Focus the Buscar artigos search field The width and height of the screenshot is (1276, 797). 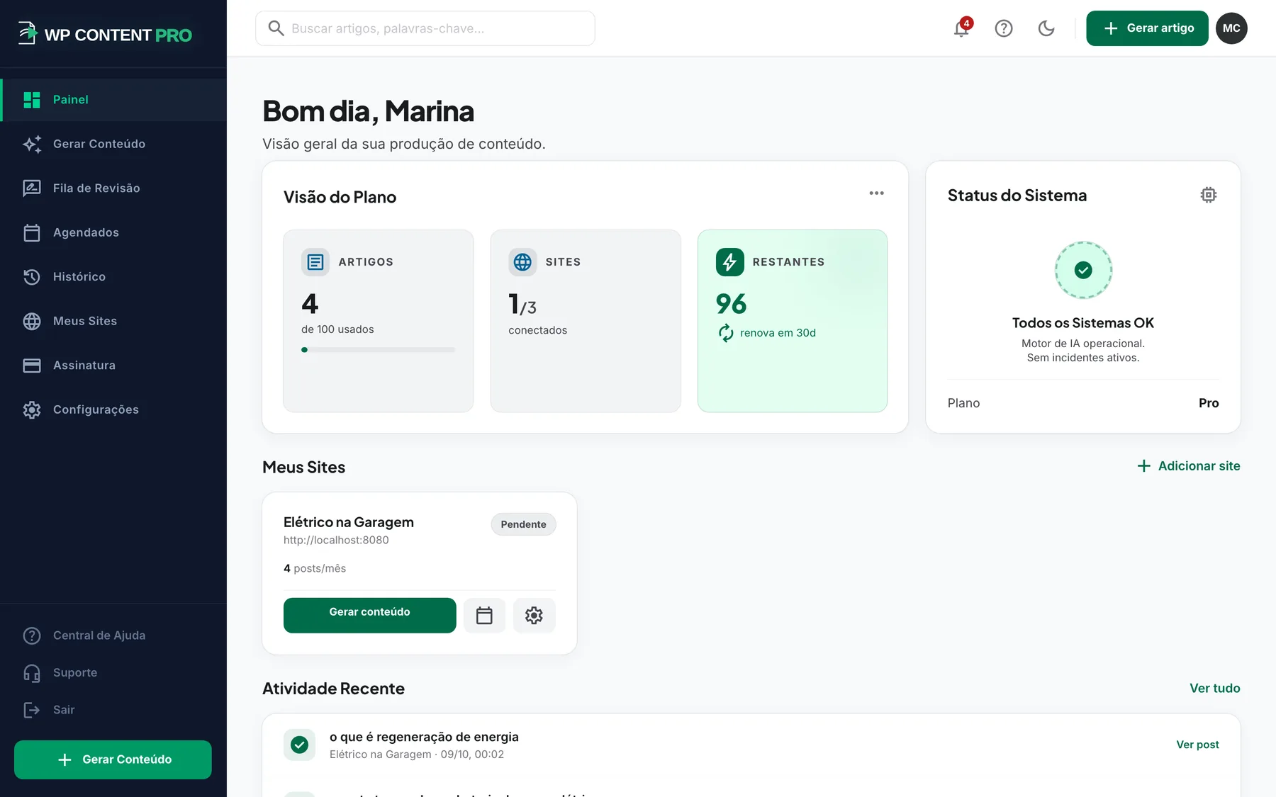point(425,28)
